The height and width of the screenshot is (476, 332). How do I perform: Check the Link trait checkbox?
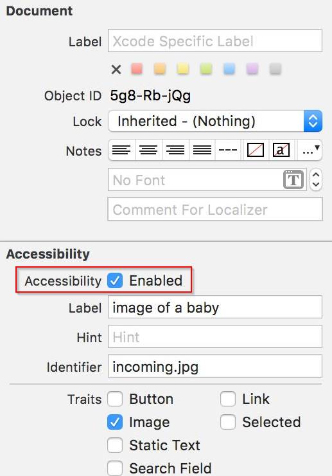(x=228, y=399)
